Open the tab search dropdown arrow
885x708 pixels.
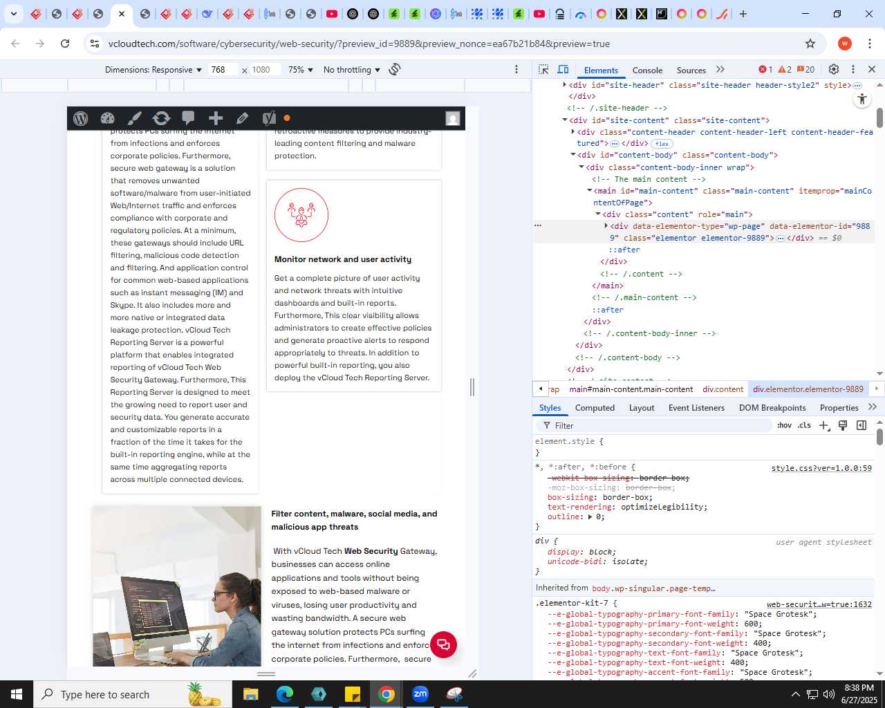(x=14, y=14)
